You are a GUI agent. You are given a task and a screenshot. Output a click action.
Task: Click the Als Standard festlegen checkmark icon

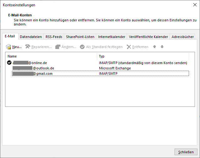[82, 47]
